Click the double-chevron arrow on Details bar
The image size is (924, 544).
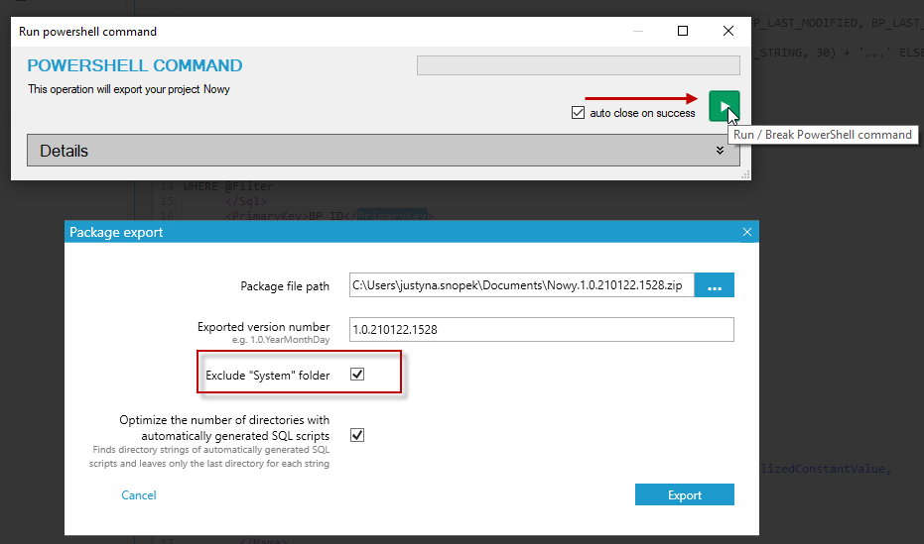click(720, 151)
